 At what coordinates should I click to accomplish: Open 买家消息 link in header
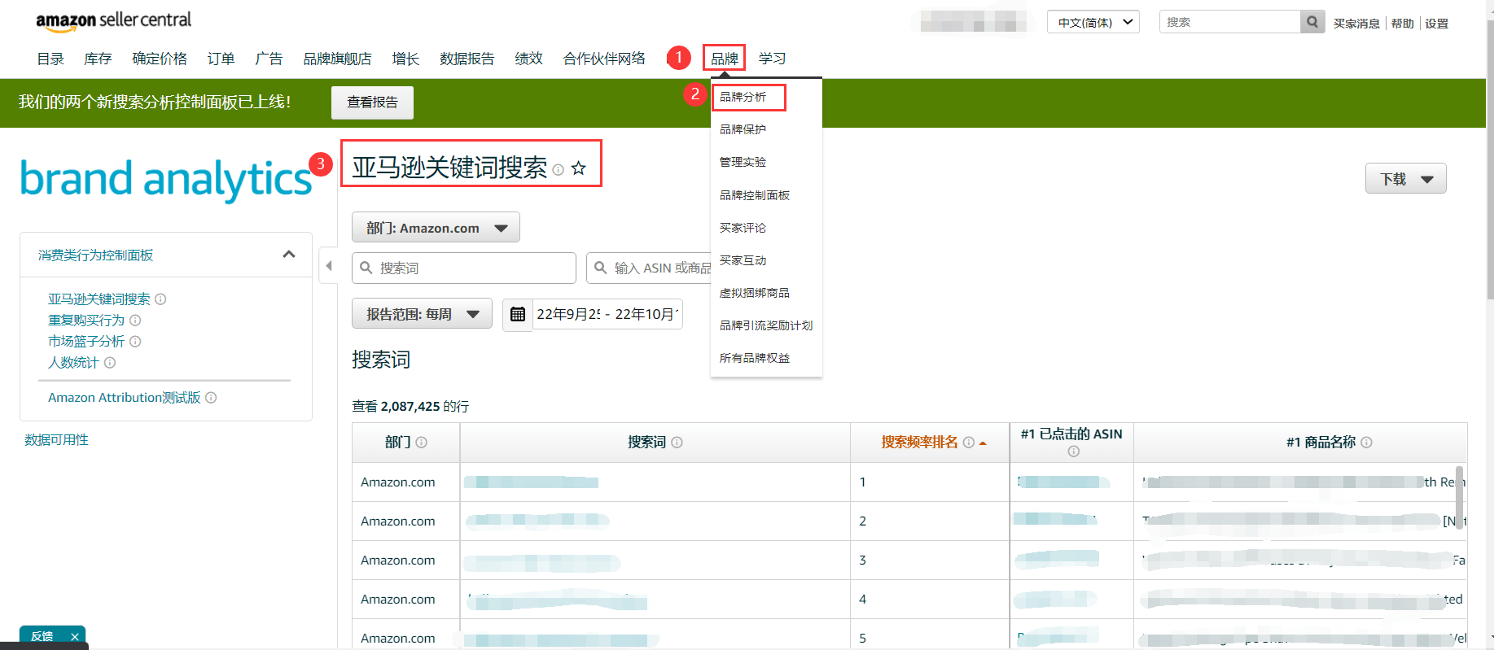(1356, 24)
